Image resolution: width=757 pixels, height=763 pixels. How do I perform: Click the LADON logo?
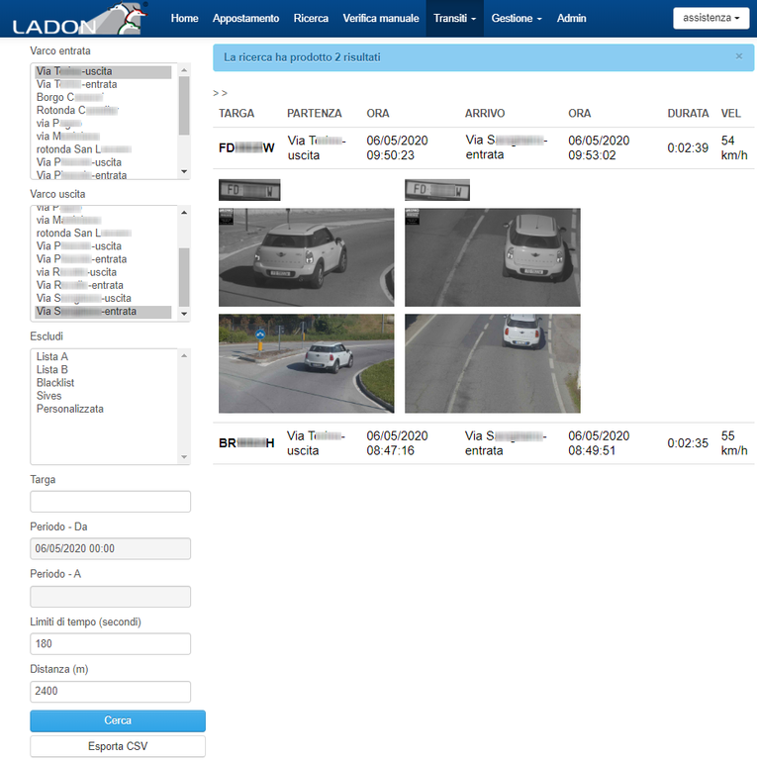[x=79, y=19]
